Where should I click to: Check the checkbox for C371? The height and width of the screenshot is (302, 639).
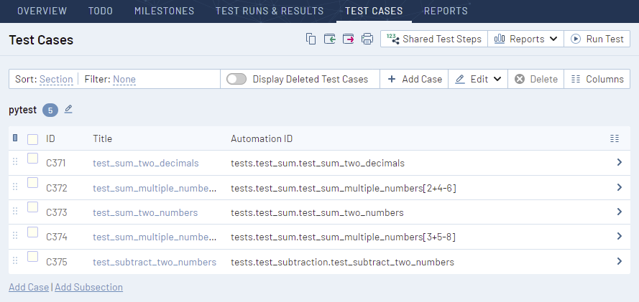tap(32, 159)
